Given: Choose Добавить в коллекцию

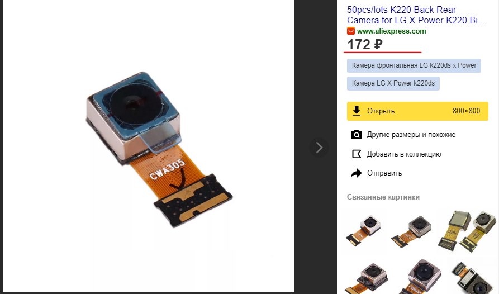Looking at the screenshot, I should pos(404,154).
